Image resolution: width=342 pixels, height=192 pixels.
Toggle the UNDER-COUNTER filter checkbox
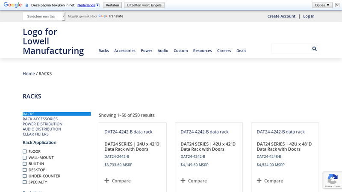click(x=25, y=176)
